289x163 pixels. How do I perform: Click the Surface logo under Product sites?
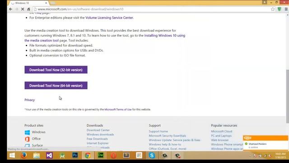tap(27, 145)
